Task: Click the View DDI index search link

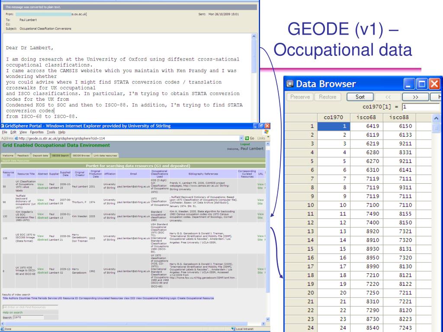Action: (129, 298)
